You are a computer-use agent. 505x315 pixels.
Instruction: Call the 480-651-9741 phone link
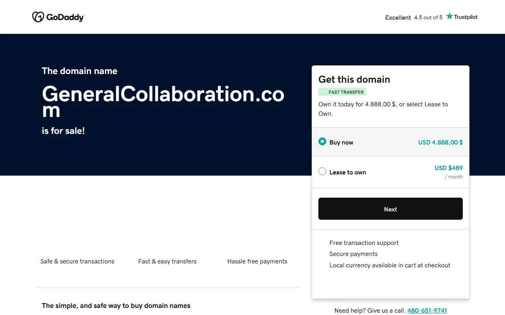pos(427,311)
